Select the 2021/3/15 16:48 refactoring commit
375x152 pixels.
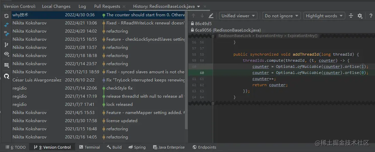98,129
